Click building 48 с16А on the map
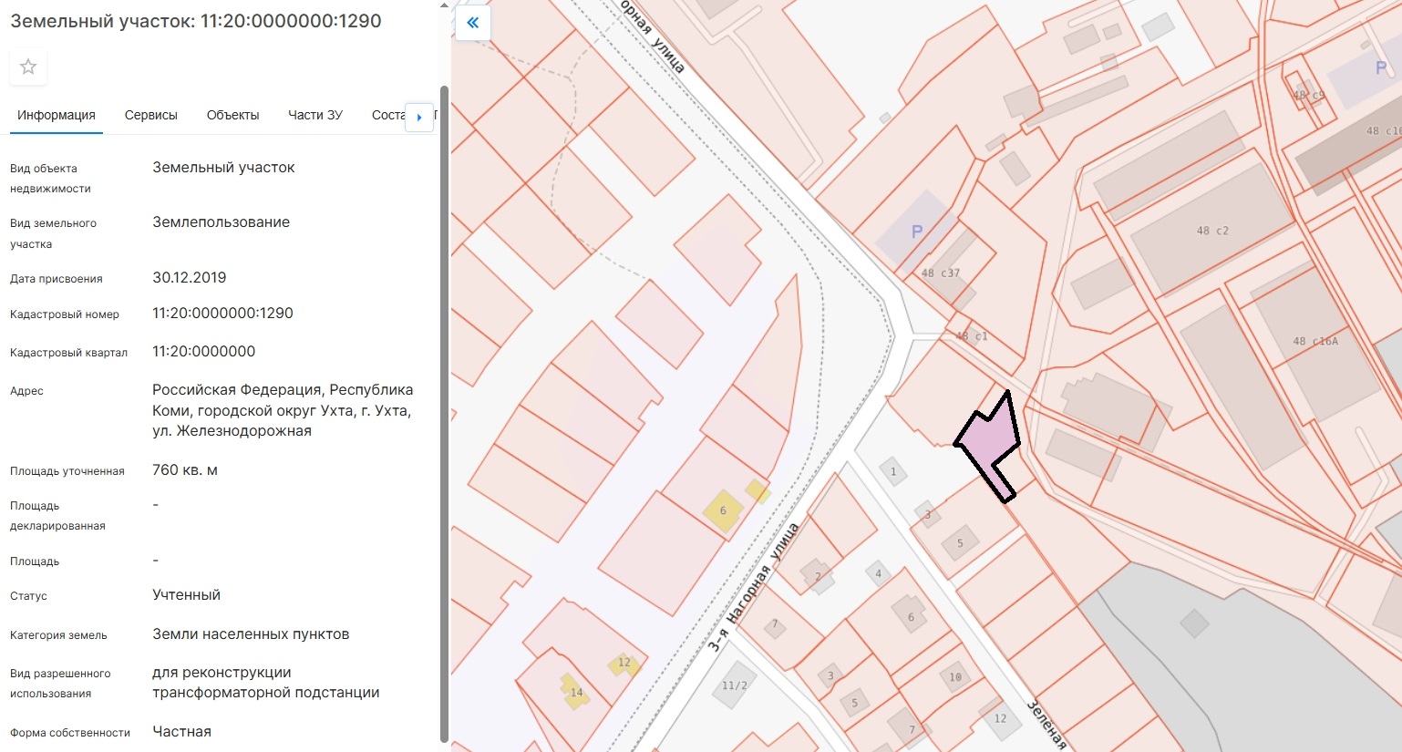Viewport: 1402px width, 752px height. coord(1314,341)
